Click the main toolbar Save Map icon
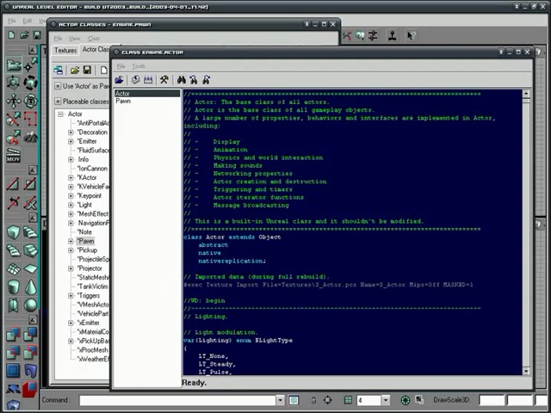 click(37, 34)
